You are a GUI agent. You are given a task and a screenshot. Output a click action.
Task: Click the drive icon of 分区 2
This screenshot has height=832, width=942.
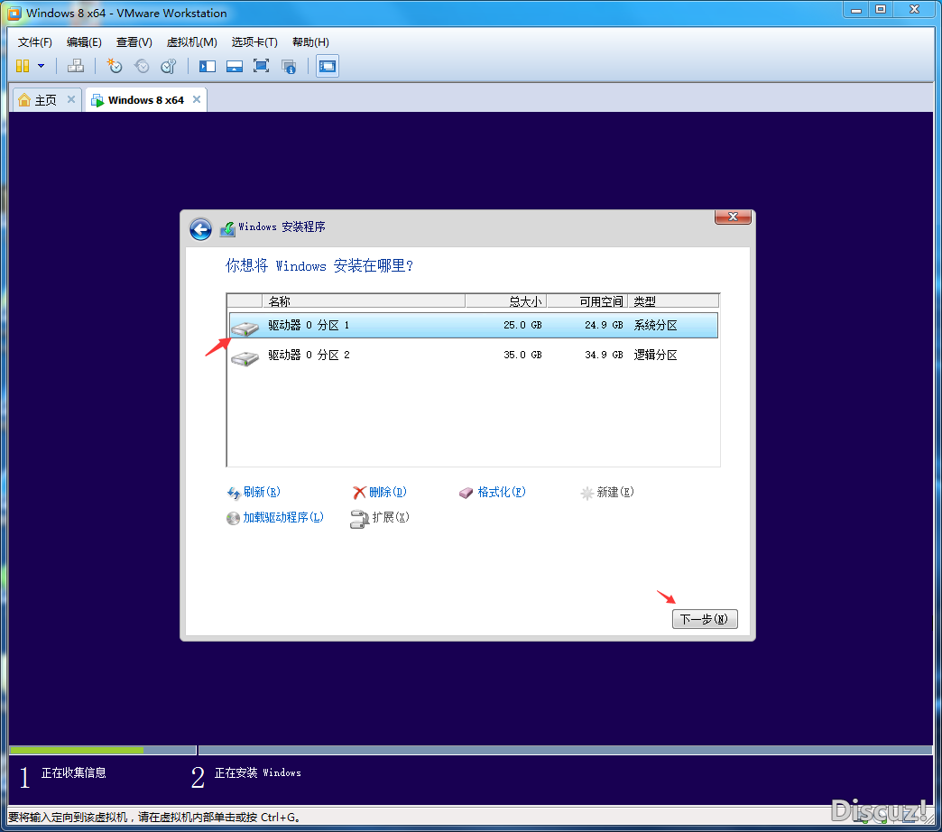pos(245,358)
